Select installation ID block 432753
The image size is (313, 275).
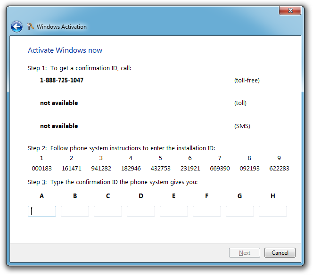tap(160, 168)
